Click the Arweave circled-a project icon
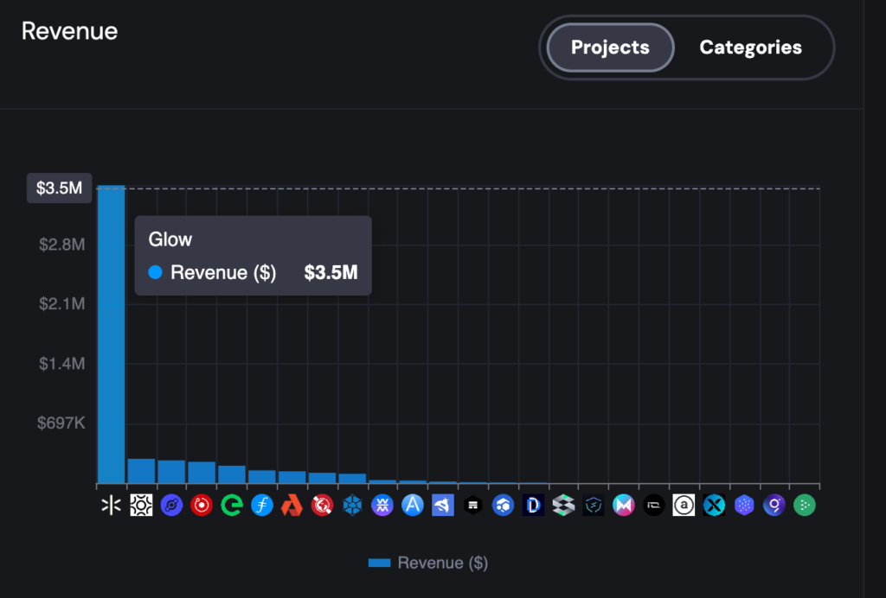The height and width of the screenshot is (598, 886). 684,505
